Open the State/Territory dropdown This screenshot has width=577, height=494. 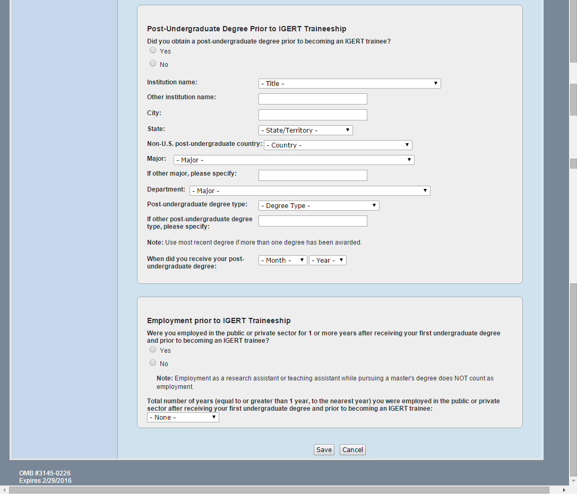point(305,130)
